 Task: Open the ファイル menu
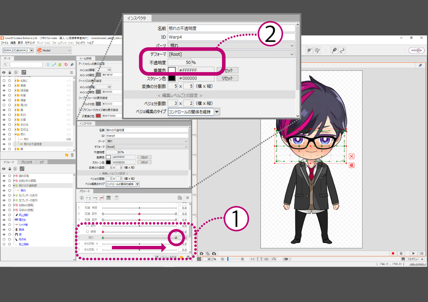click(5, 43)
